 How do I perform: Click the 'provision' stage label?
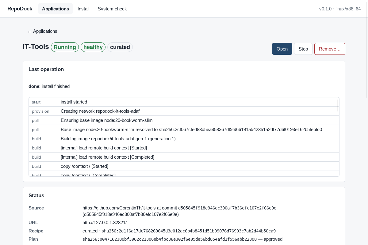pos(40,111)
